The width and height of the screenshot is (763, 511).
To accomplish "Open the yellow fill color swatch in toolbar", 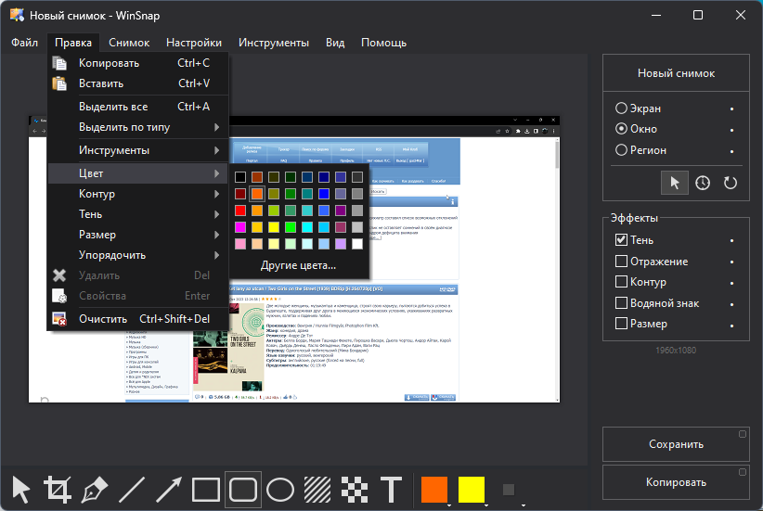I will click(x=471, y=490).
